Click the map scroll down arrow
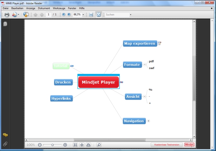 [194, 137]
